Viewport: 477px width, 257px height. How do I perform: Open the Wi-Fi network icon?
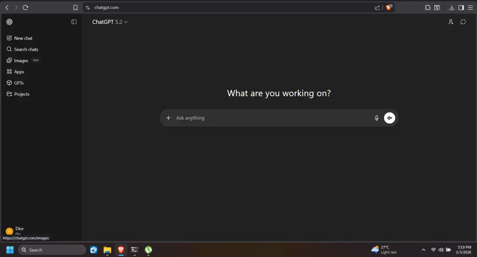click(433, 250)
